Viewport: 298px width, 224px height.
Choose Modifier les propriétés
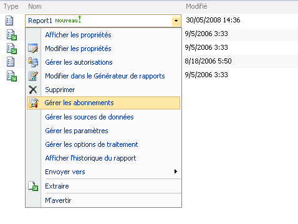tap(78, 49)
